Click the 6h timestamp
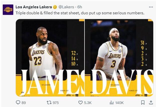156x107 pixels. (x=80, y=7)
